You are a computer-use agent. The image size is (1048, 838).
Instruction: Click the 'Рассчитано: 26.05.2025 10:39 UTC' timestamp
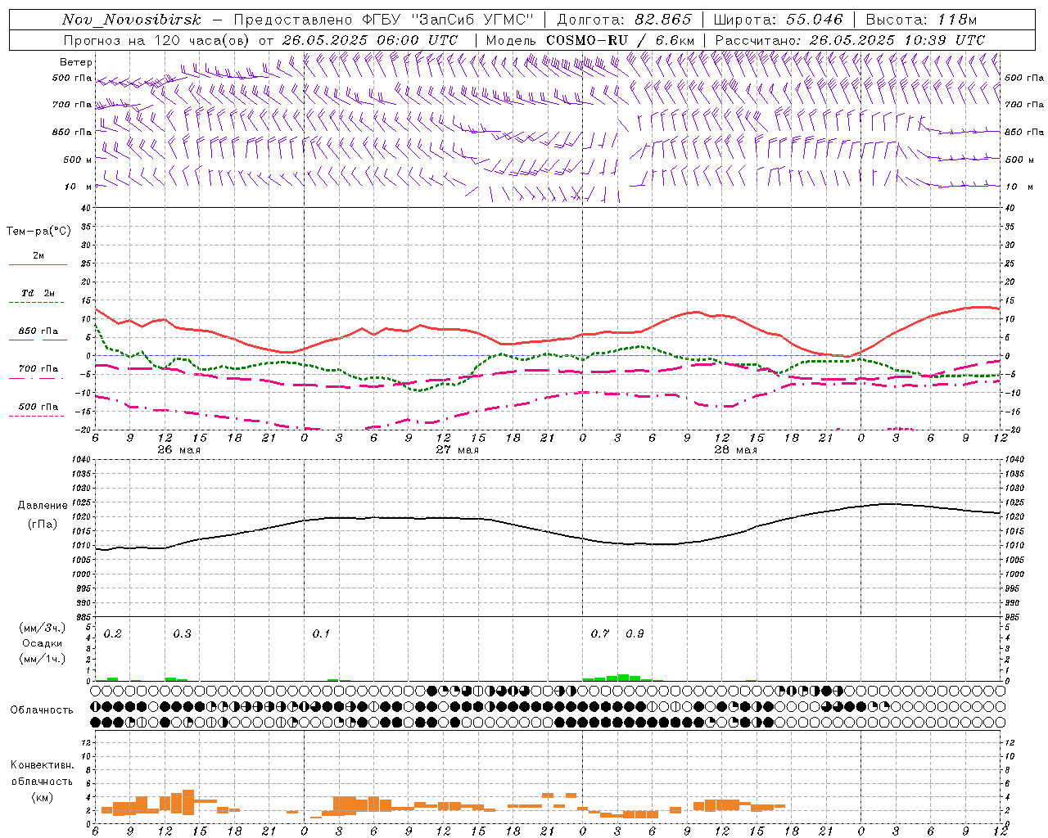(x=850, y=40)
